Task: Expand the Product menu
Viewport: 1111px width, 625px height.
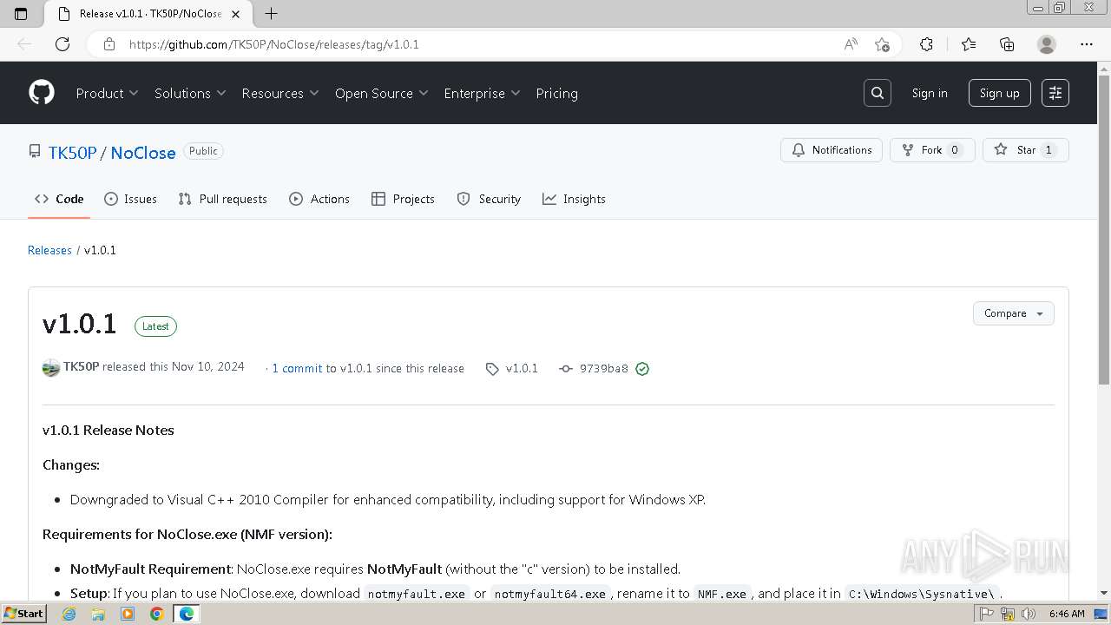Action: coord(108,93)
